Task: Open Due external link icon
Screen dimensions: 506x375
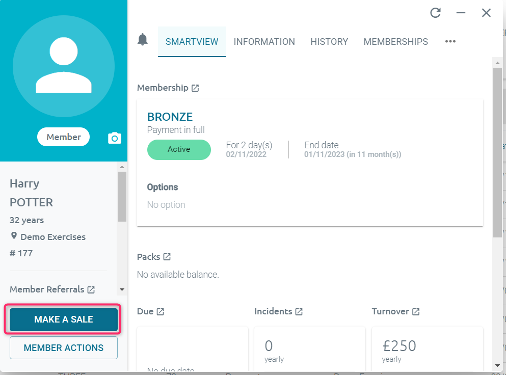Action: (x=161, y=312)
